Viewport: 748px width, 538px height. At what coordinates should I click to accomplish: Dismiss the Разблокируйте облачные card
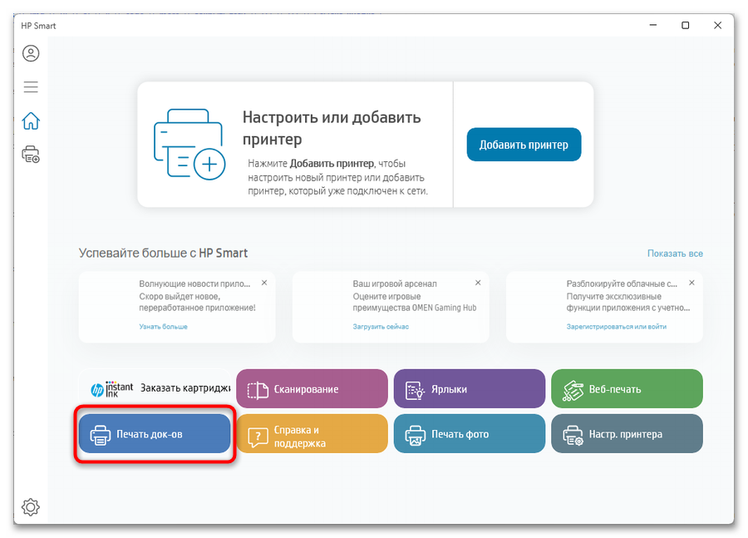pyautogui.click(x=691, y=283)
